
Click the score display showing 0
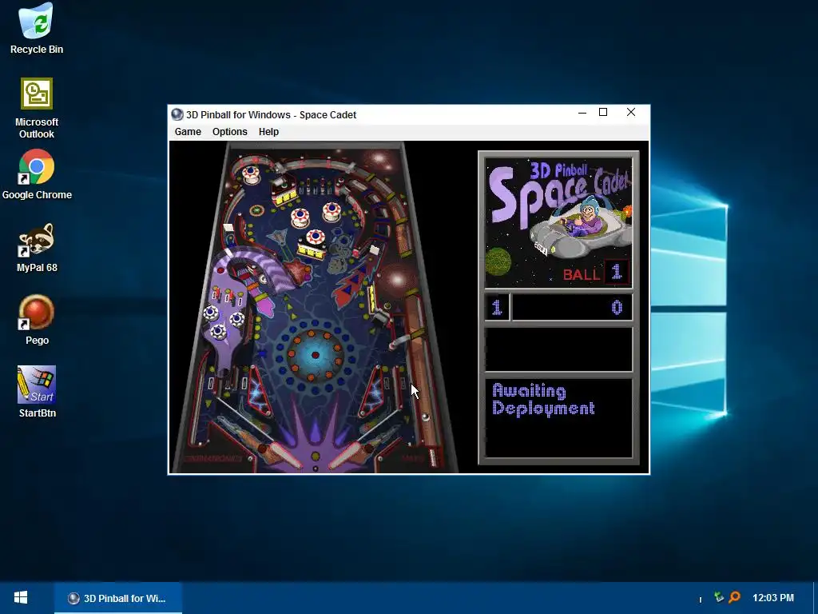point(572,307)
